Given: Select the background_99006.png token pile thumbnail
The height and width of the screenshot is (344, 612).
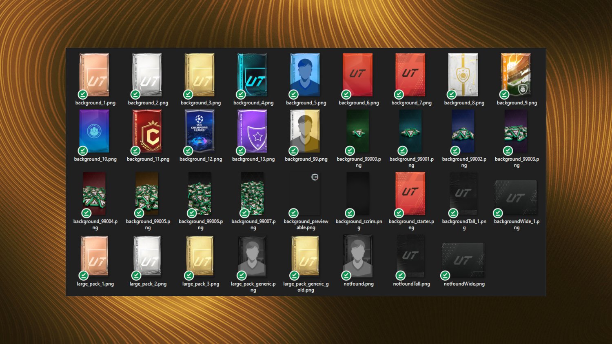Looking at the screenshot, I should [200, 194].
